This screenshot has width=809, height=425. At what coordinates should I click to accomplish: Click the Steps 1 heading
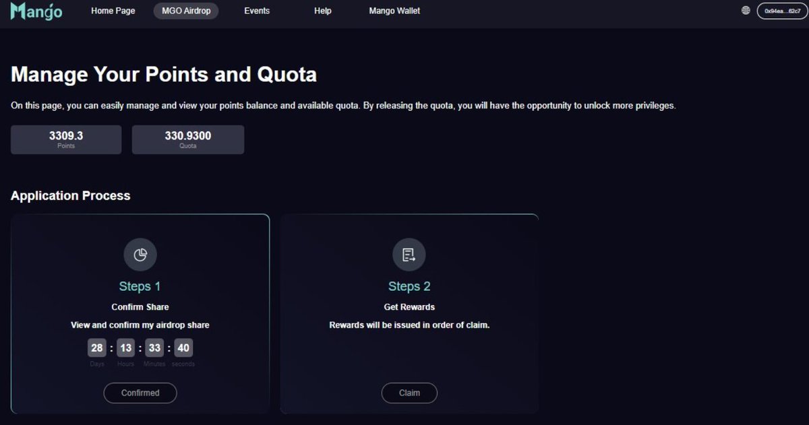[140, 286]
